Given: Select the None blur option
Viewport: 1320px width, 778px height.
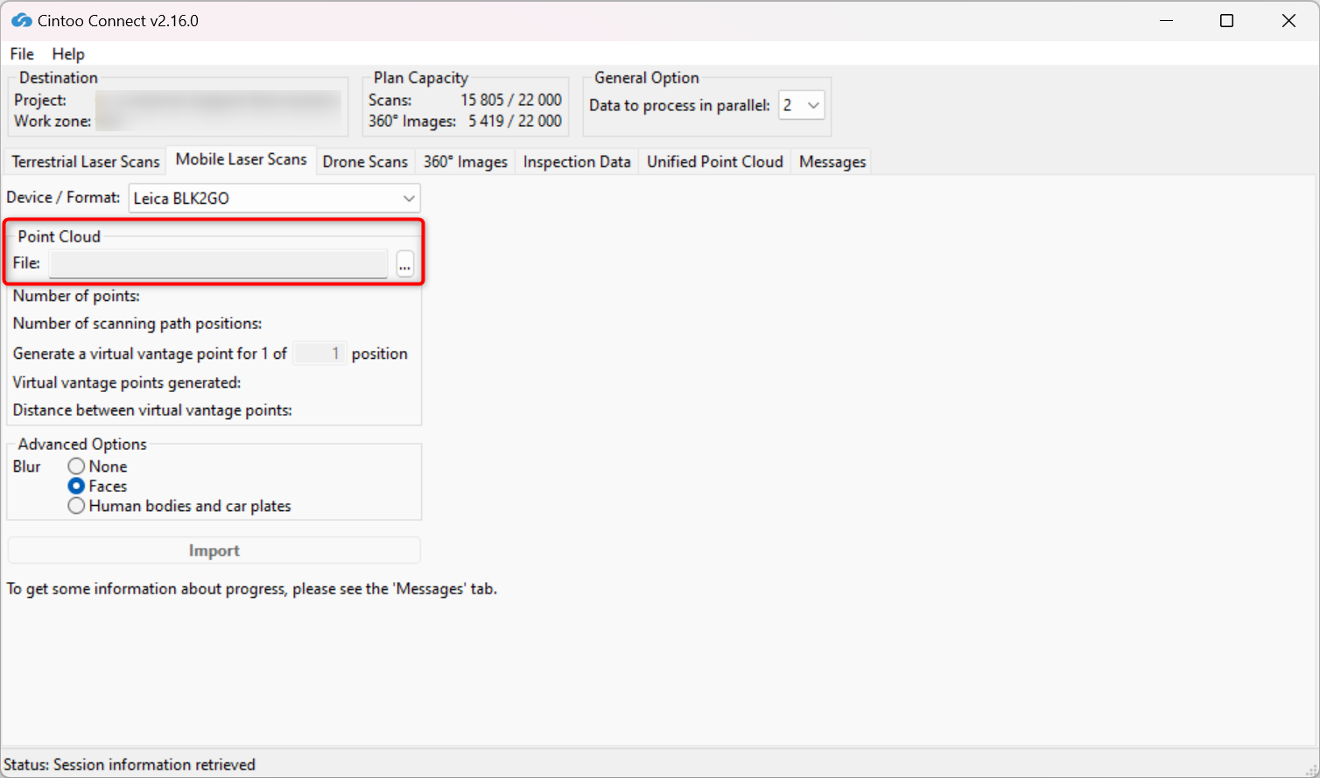Looking at the screenshot, I should (x=98, y=466).
